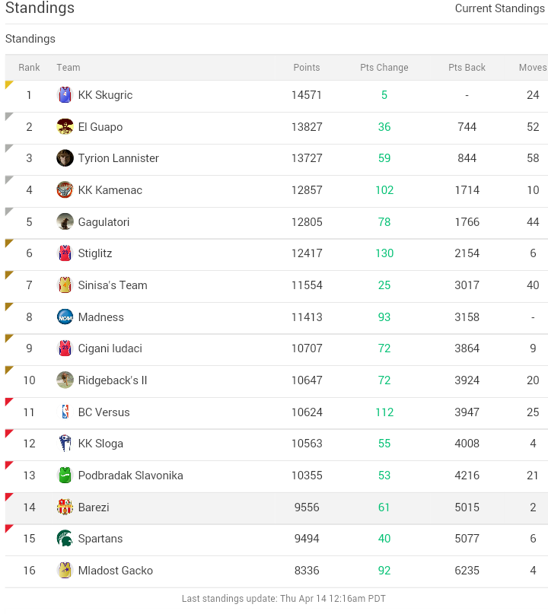
Task: Click gold rank marker beside KK Skugric
Action: [x=8, y=84]
